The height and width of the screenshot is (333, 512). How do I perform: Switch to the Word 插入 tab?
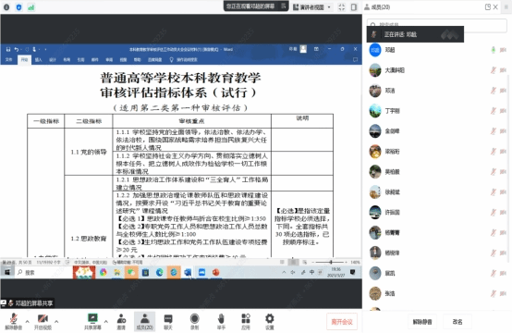pos(39,60)
